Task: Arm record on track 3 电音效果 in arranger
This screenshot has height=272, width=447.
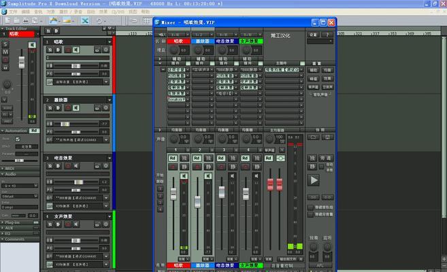Action: click(68, 166)
